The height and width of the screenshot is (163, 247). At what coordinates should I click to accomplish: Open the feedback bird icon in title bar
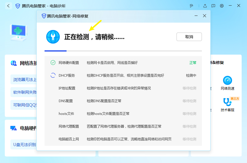pos(191,6)
